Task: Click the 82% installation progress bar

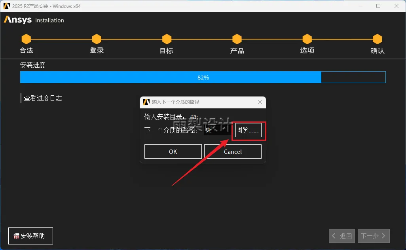Action: tap(203, 77)
